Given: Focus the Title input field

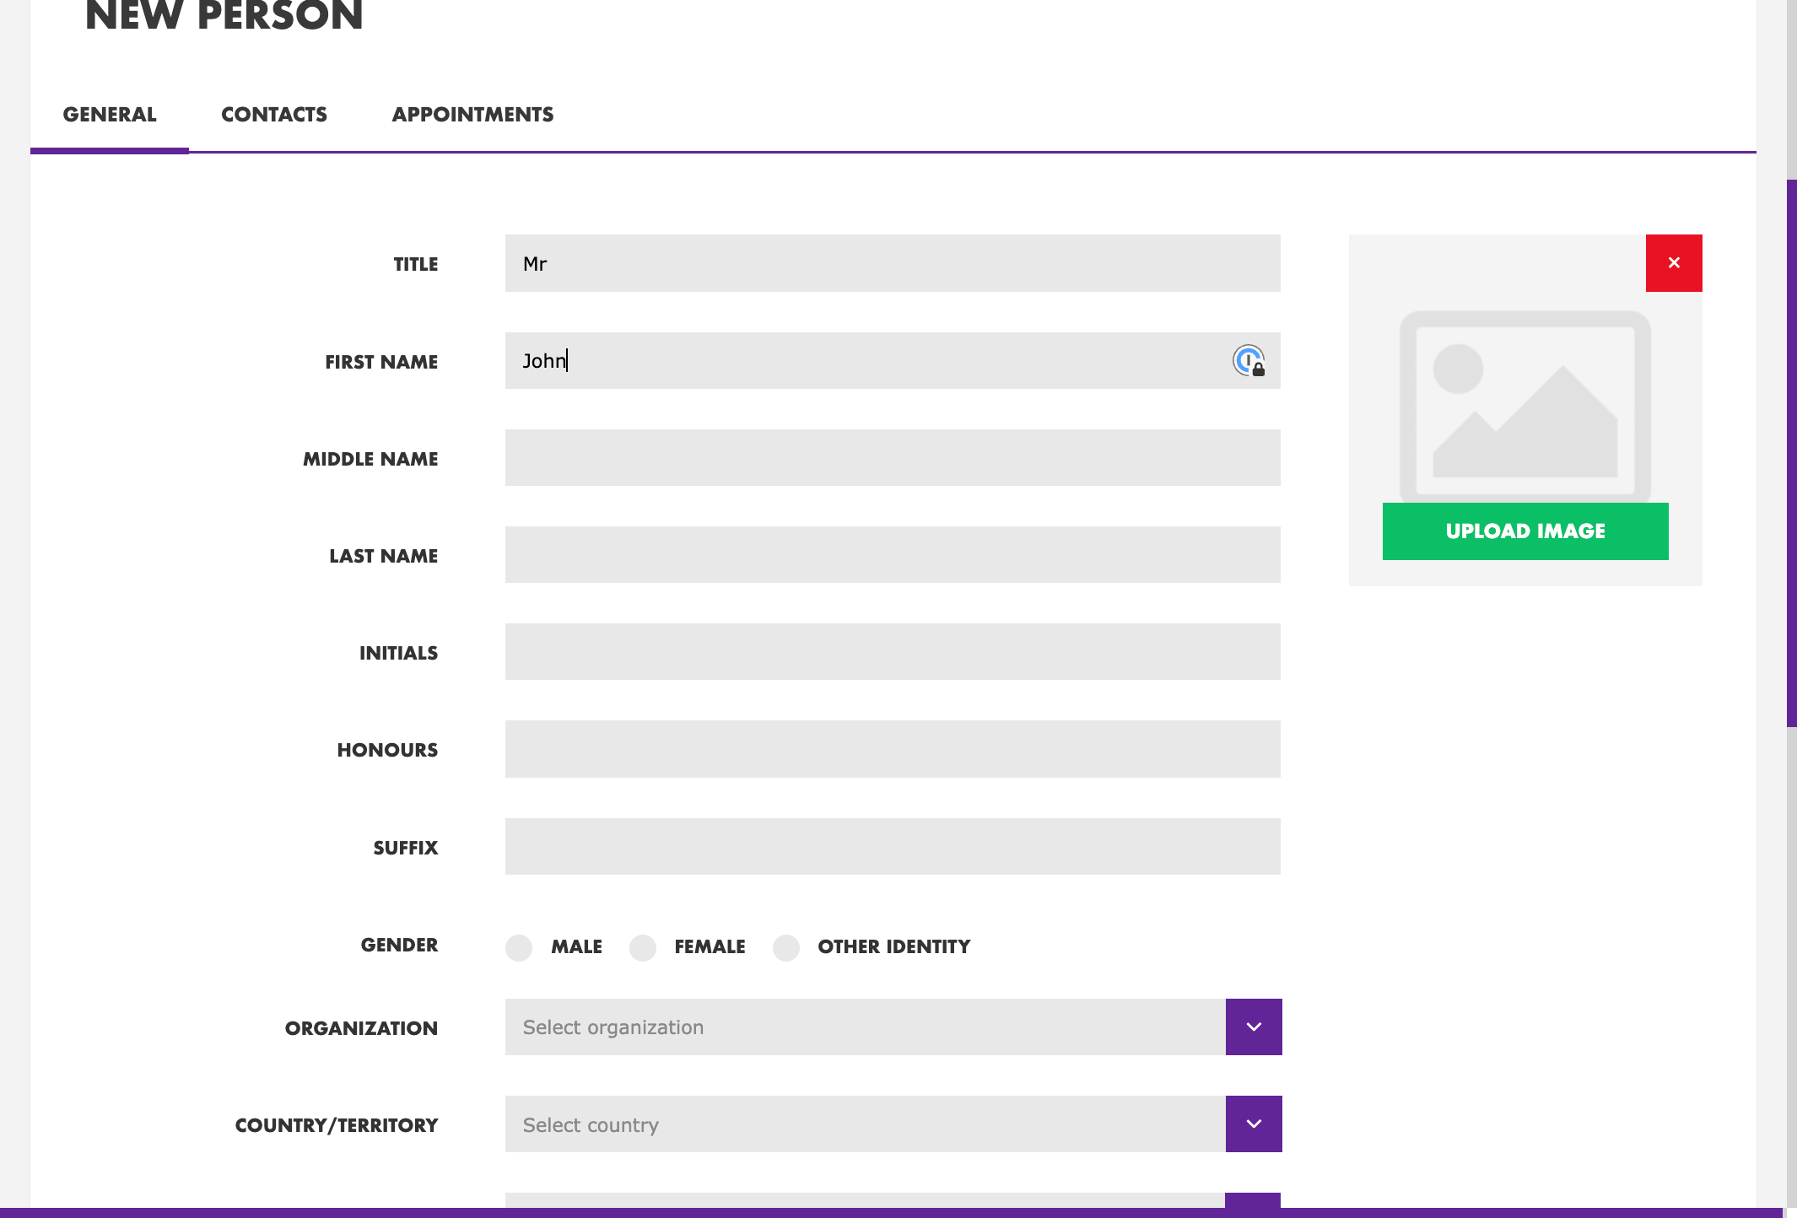Looking at the screenshot, I should (x=893, y=263).
